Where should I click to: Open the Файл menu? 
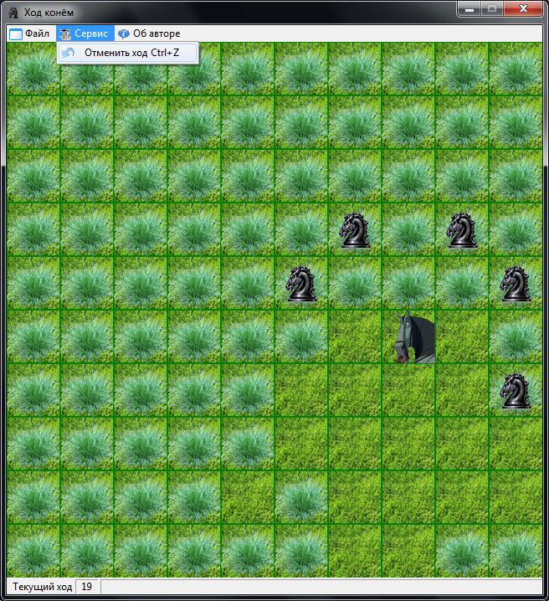click(29, 33)
